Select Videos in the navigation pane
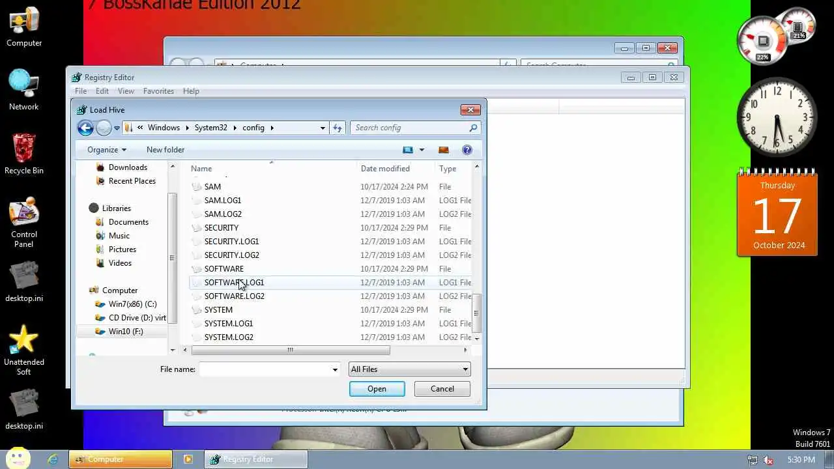Image resolution: width=834 pixels, height=469 pixels. click(120, 263)
